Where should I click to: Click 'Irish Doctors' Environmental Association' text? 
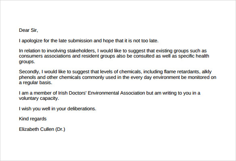click(102, 93)
